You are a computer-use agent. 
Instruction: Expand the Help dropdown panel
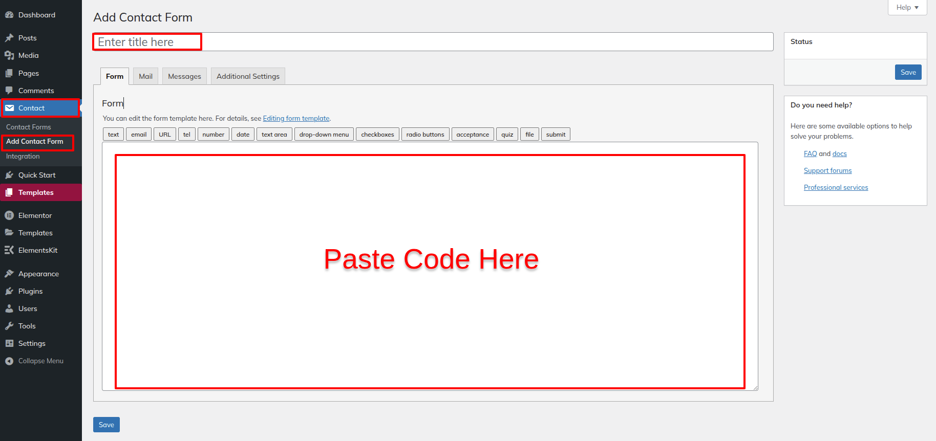tap(907, 8)
